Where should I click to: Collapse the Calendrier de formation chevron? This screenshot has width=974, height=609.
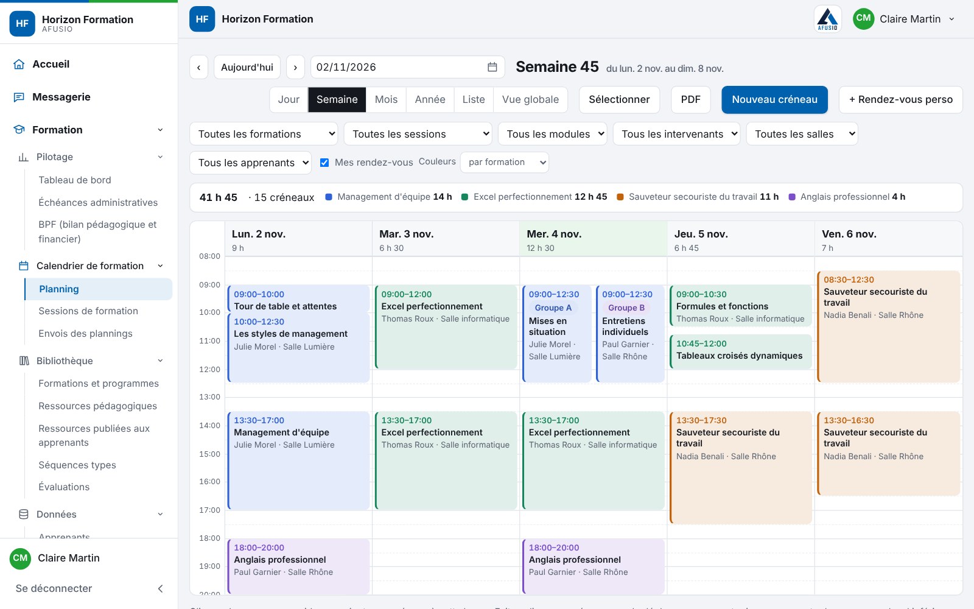point(160,266)
